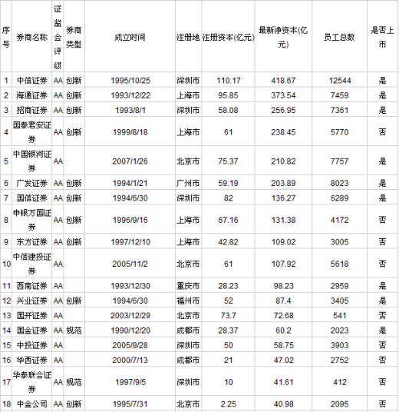Screen dimensions: 399x412
Task: Select the date 1993/12/22 cell
Action: pyautogui.click(x=130, y=95)
